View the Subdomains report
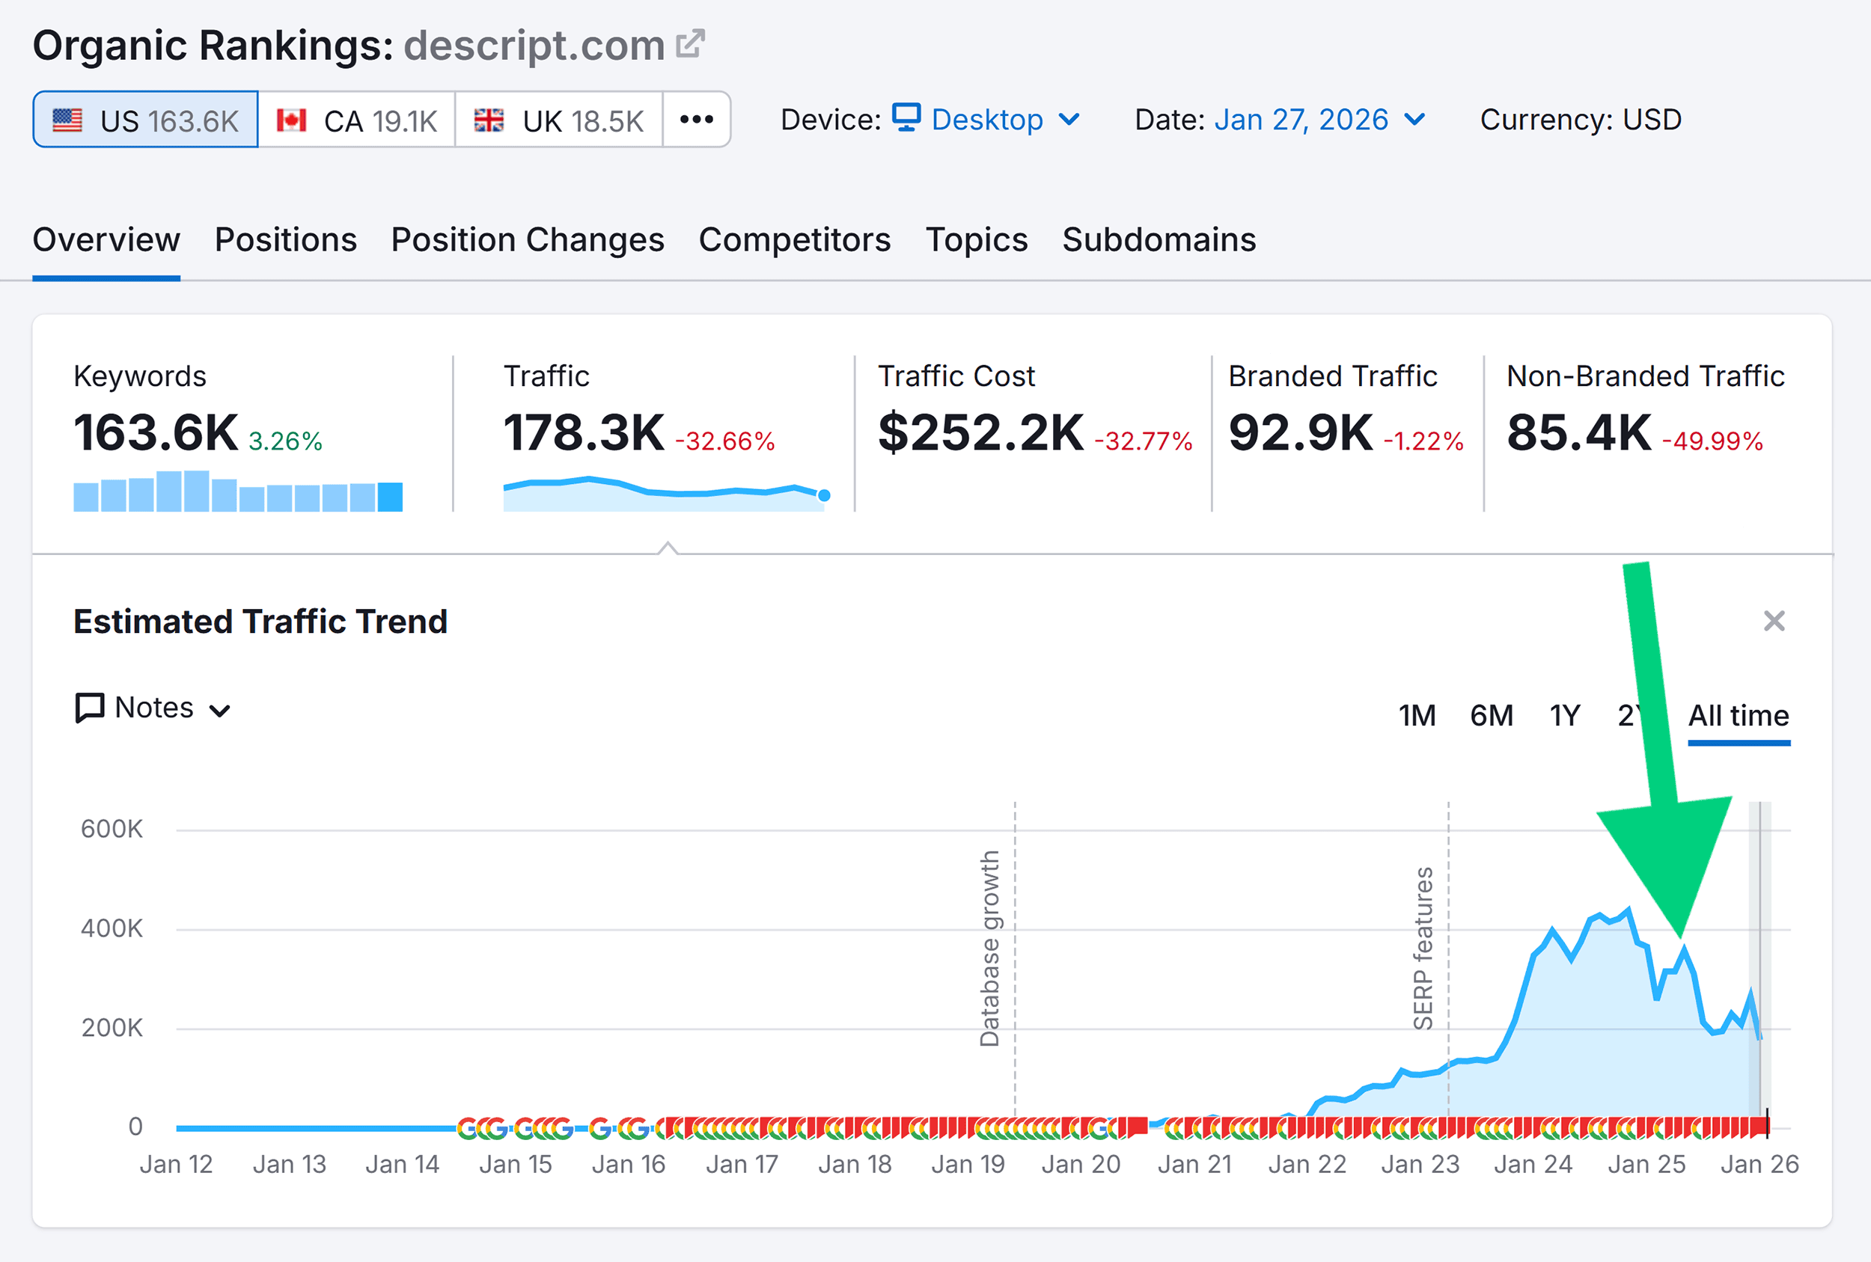The height and width of the screenshot is (1262, 1871). coord(1159,239)
